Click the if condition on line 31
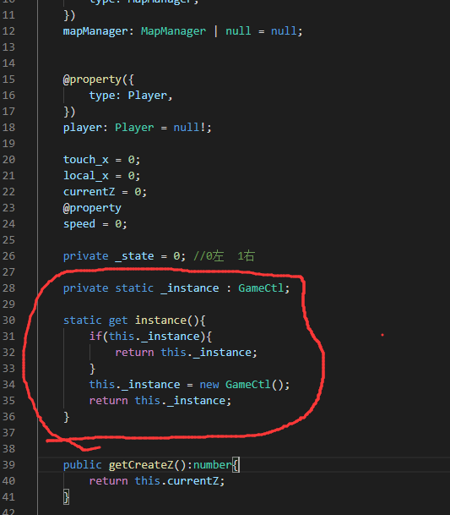This screenshot has width=450, height=515. tap(155, 337)
